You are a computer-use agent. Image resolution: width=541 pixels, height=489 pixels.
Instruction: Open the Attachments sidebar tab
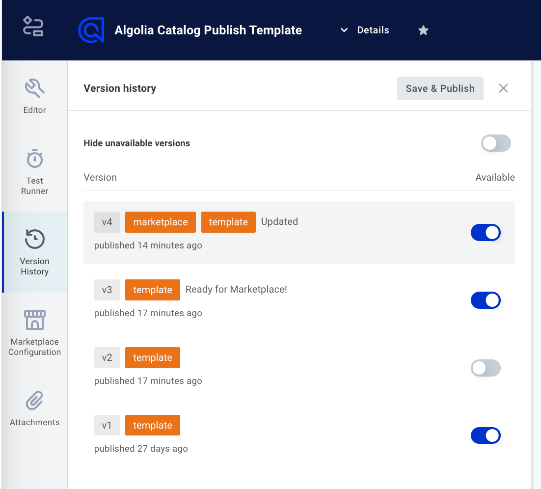click(x=34, y=408)
